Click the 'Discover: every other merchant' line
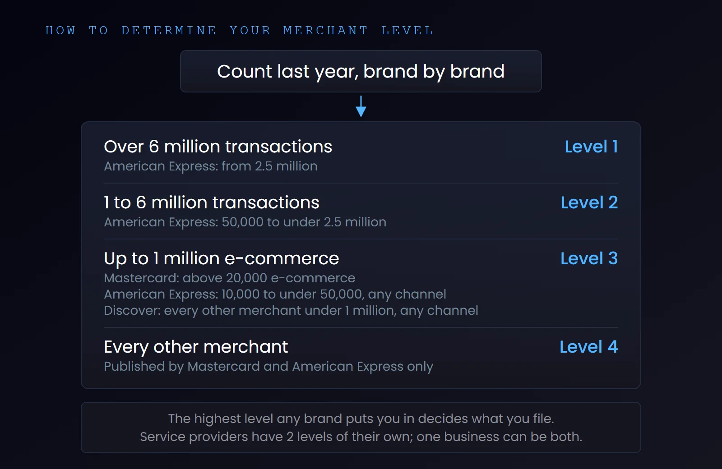Viewport: 722px width, 469px height. point(291,311)
